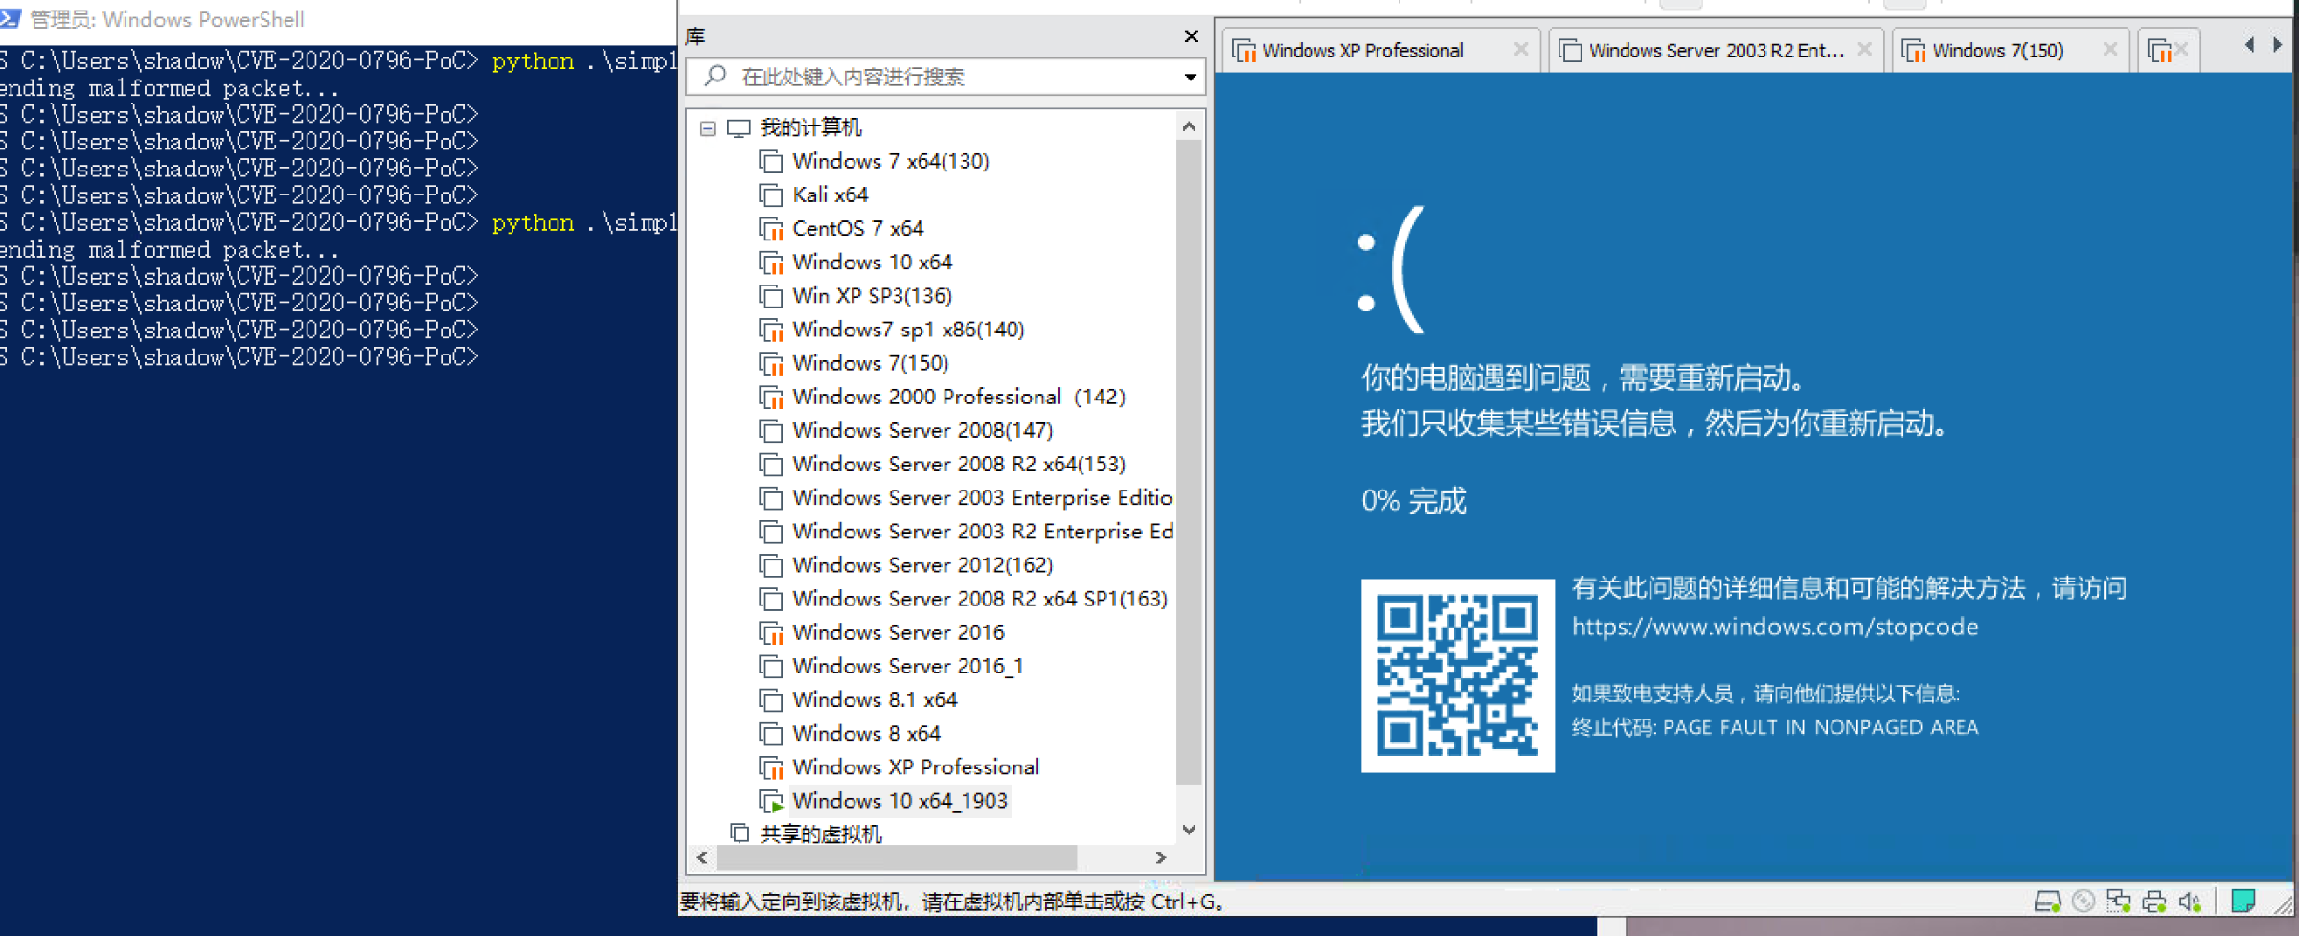Click the PowerShell icon in the title bar
The height and width of the screenshot is (936, 2299).
pos(11,18)
